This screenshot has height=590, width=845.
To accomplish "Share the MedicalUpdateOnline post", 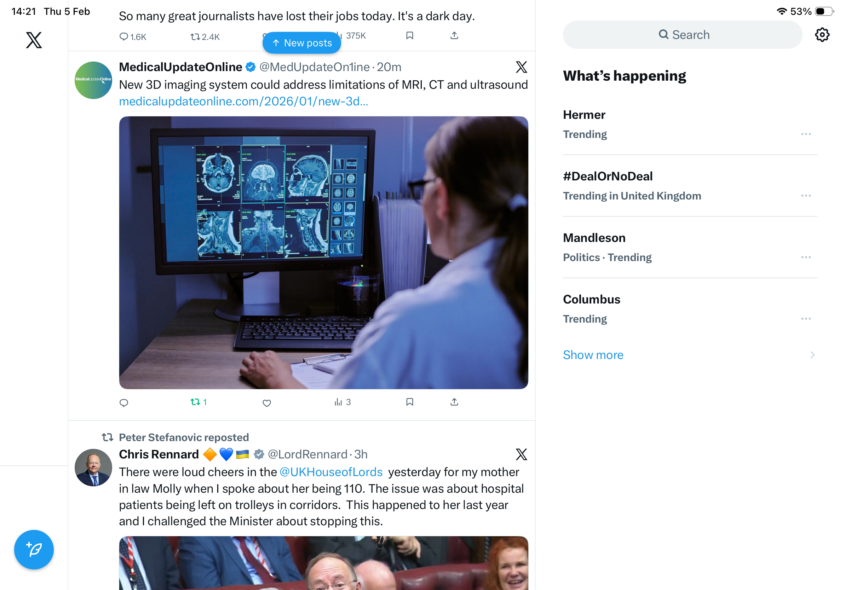I will pyautogui.click(x=454, y=402).
